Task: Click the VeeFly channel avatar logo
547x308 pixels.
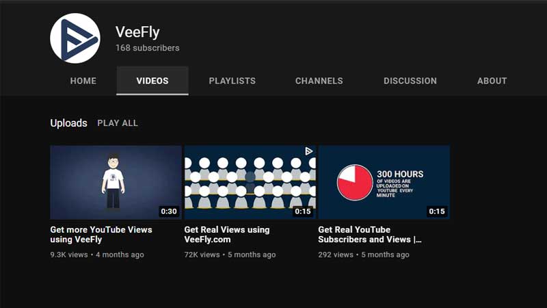Action: [75, 38]
